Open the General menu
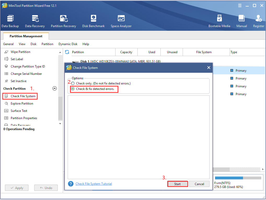 tap(8, 44)
